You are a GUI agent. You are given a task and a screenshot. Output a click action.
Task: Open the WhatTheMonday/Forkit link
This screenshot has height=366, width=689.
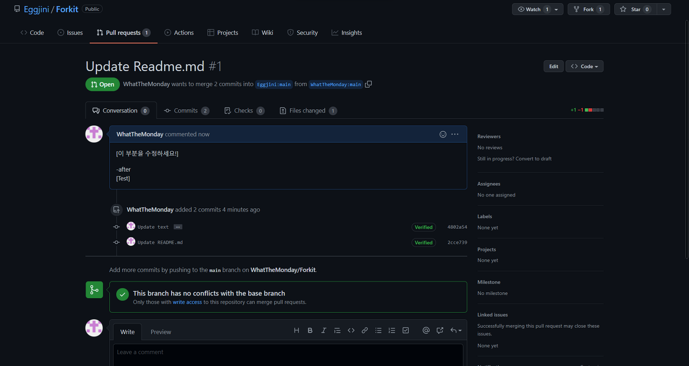click(x=283, y=270)
